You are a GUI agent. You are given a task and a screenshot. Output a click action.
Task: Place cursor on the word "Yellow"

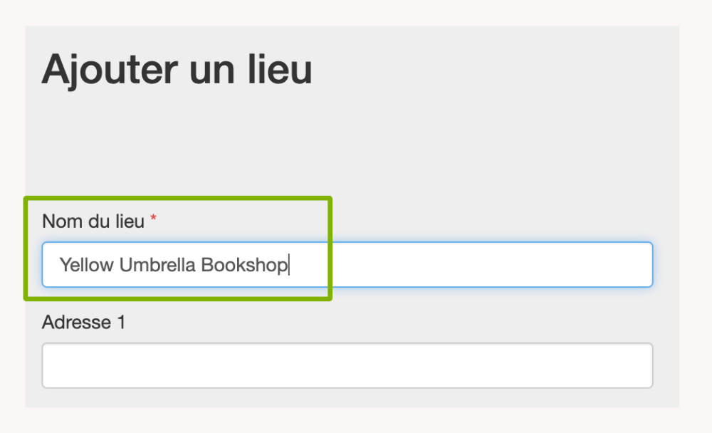point(86,266)
